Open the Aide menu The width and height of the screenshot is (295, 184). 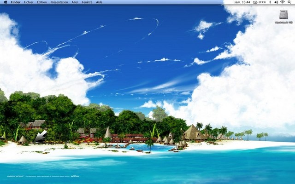pos(99,2)
